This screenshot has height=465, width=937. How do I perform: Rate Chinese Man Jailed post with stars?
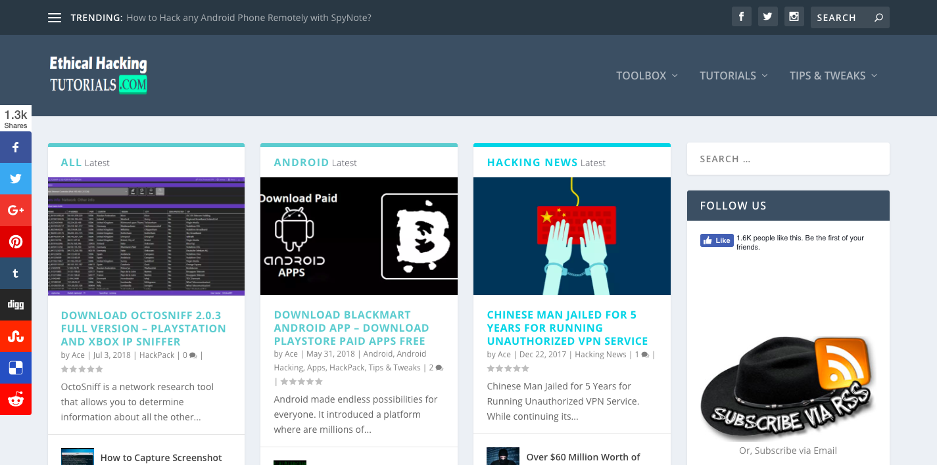point(508,368)
